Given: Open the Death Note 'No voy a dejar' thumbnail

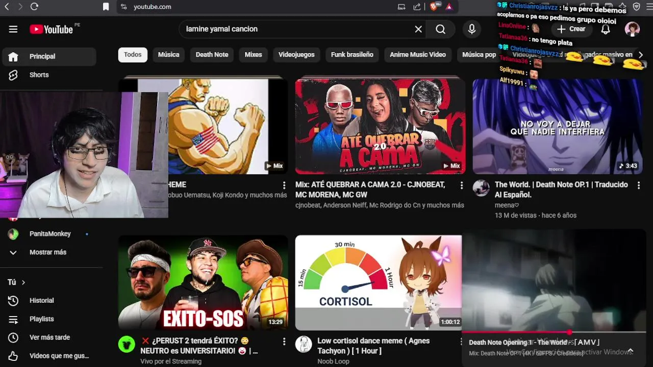Looking at the screenshot, I should 557,126.
